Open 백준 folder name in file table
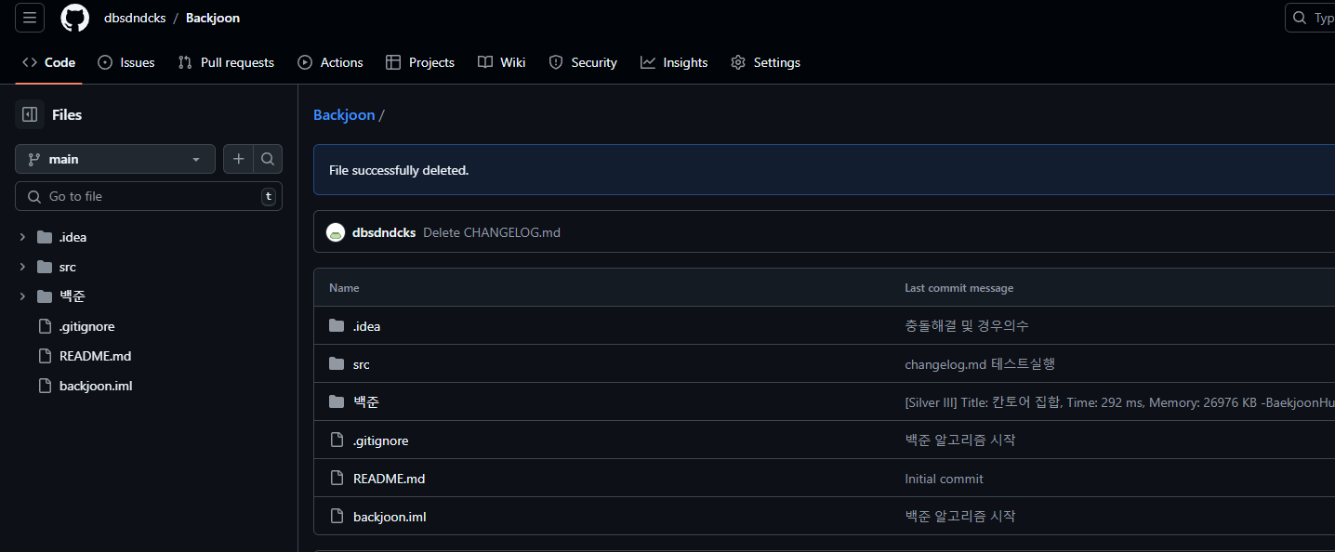 tap(366, 402)
